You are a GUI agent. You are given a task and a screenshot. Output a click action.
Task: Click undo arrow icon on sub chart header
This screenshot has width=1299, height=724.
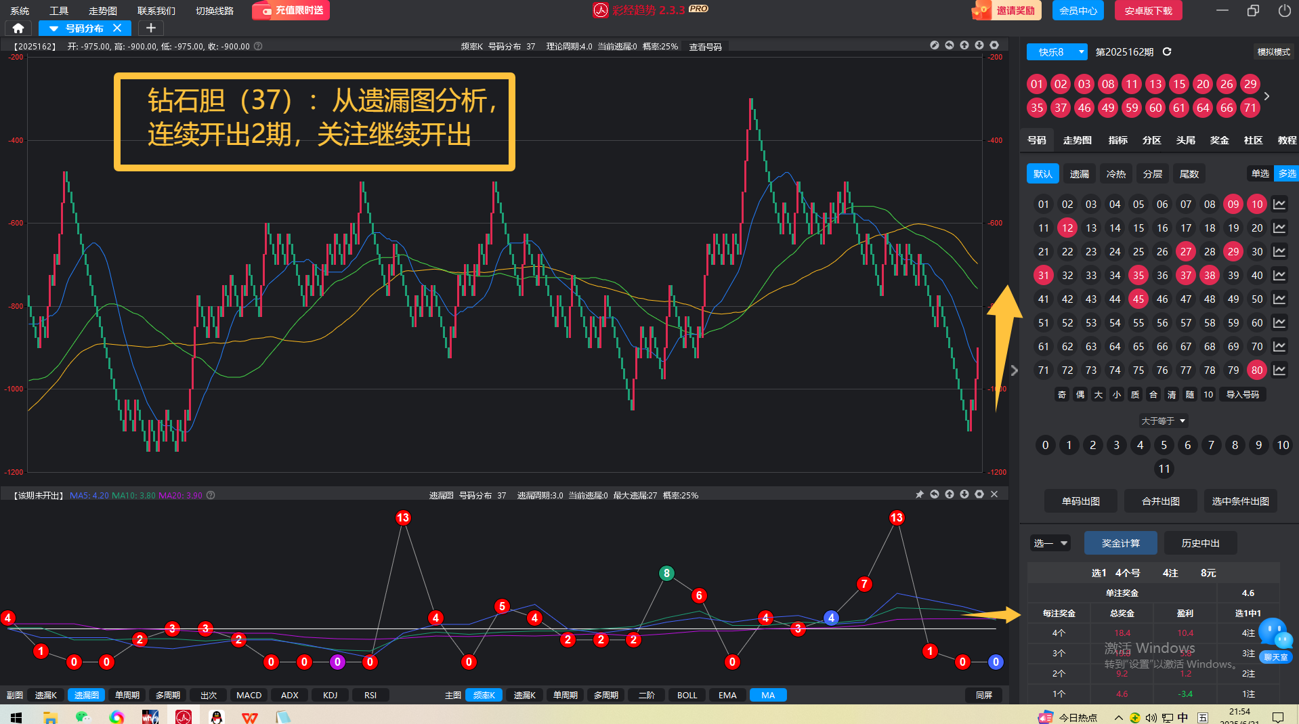935,494
